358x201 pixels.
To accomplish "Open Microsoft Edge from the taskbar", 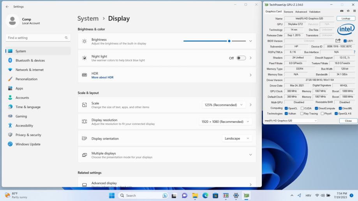I will (x=205, y=196).
